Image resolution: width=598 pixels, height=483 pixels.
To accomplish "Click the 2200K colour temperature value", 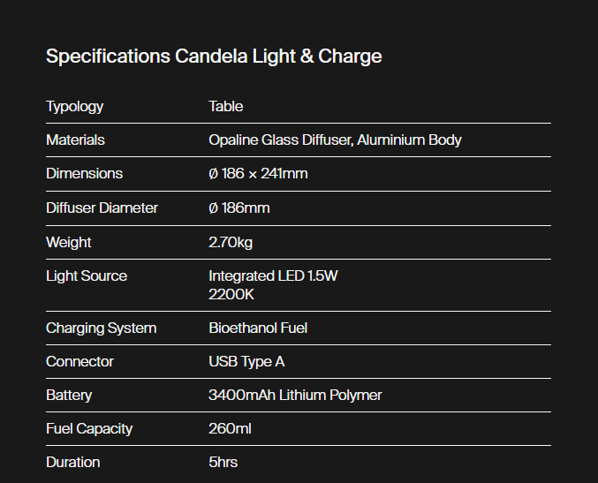I will [x=231, y=293].
